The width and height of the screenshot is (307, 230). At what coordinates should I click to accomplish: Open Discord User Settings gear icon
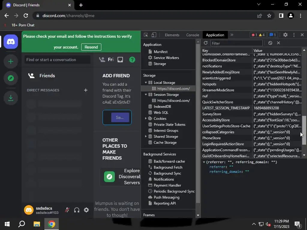coord(86,210)
